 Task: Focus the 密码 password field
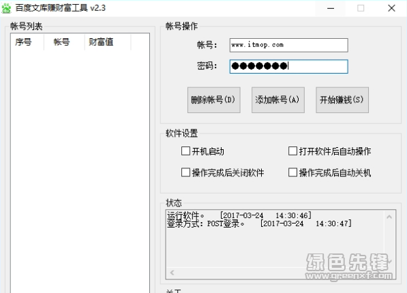[288, 67]
